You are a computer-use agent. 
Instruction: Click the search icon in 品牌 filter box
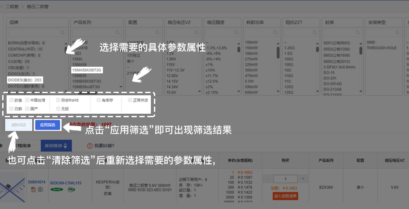(62, 33)
